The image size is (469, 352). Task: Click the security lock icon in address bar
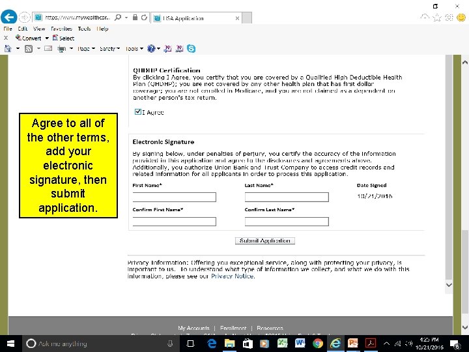tap(135, 18)
